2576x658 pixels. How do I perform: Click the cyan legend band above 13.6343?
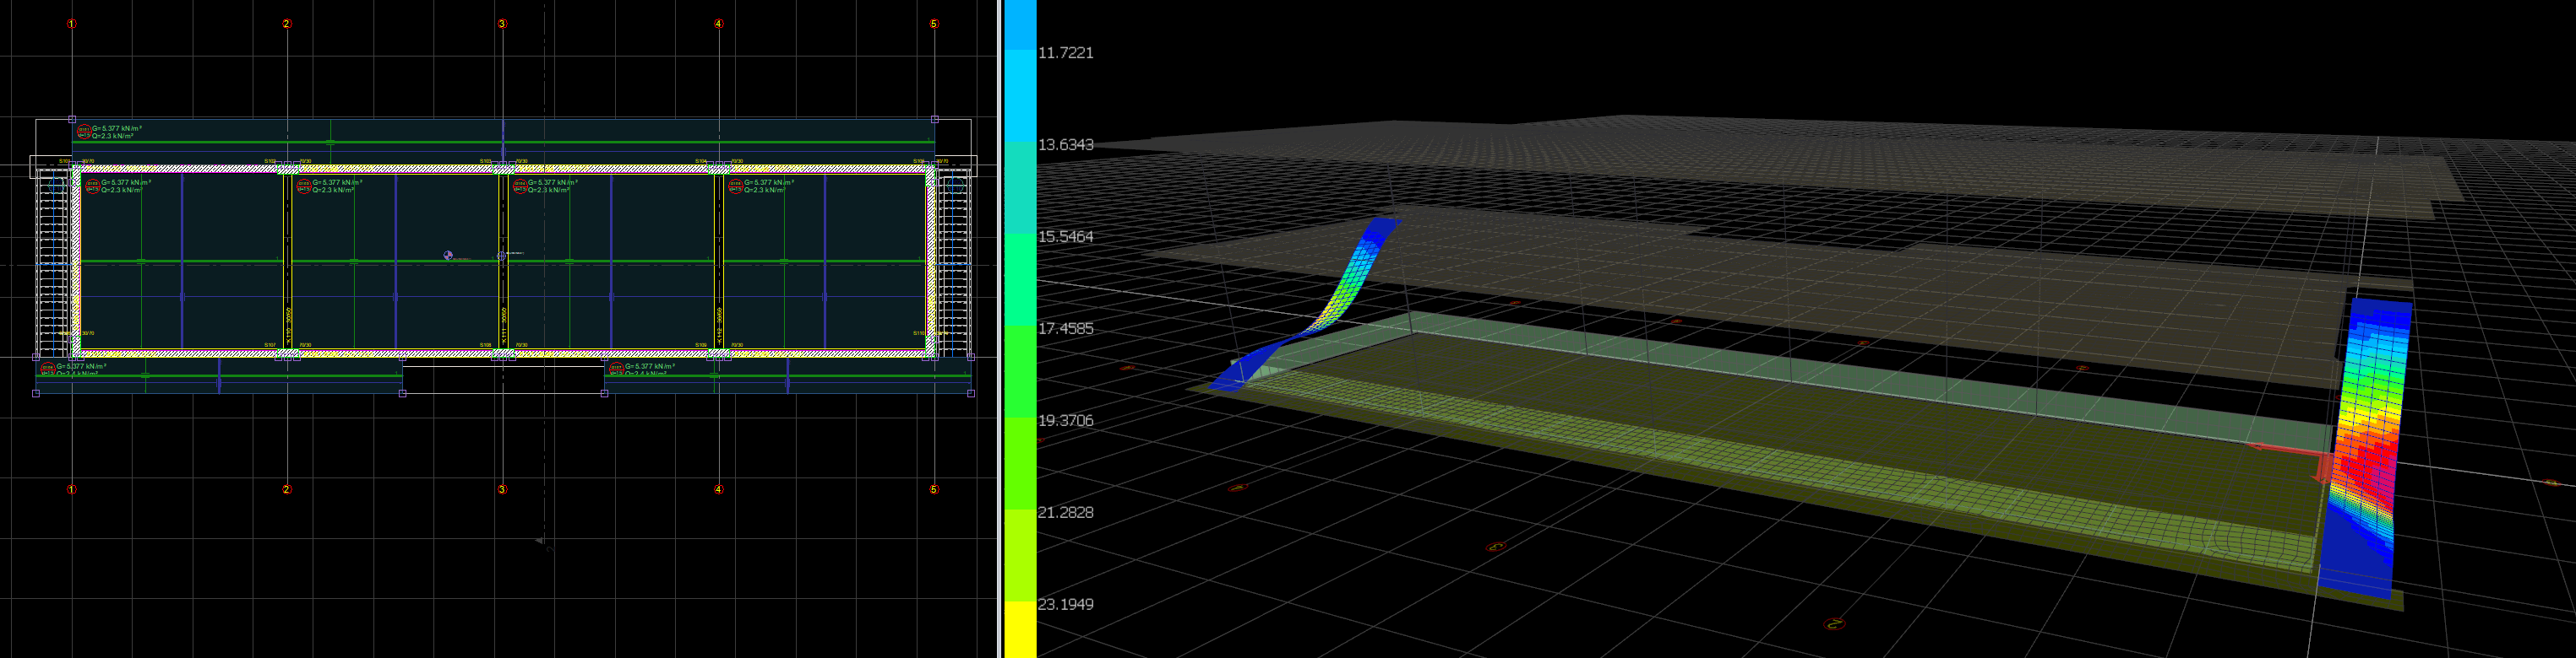(1019, 94)
